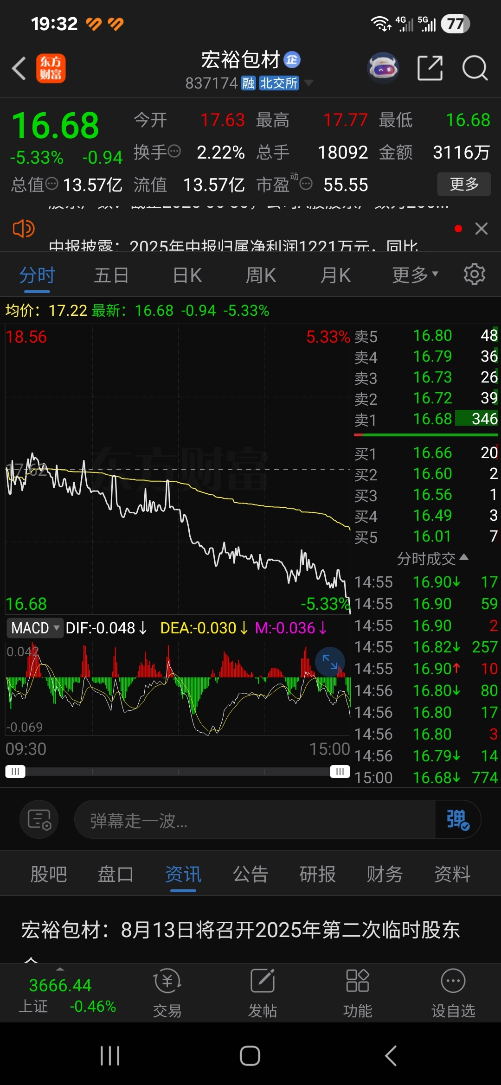
Task: Tap the 换手 info circle icon
Action: [x=174, y=151]
